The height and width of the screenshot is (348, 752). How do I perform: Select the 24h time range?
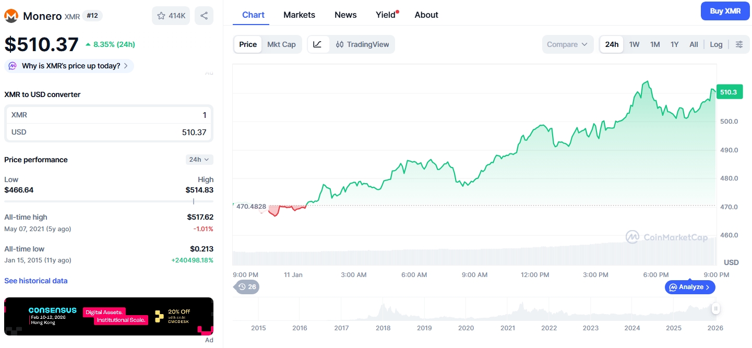point(612,44)
